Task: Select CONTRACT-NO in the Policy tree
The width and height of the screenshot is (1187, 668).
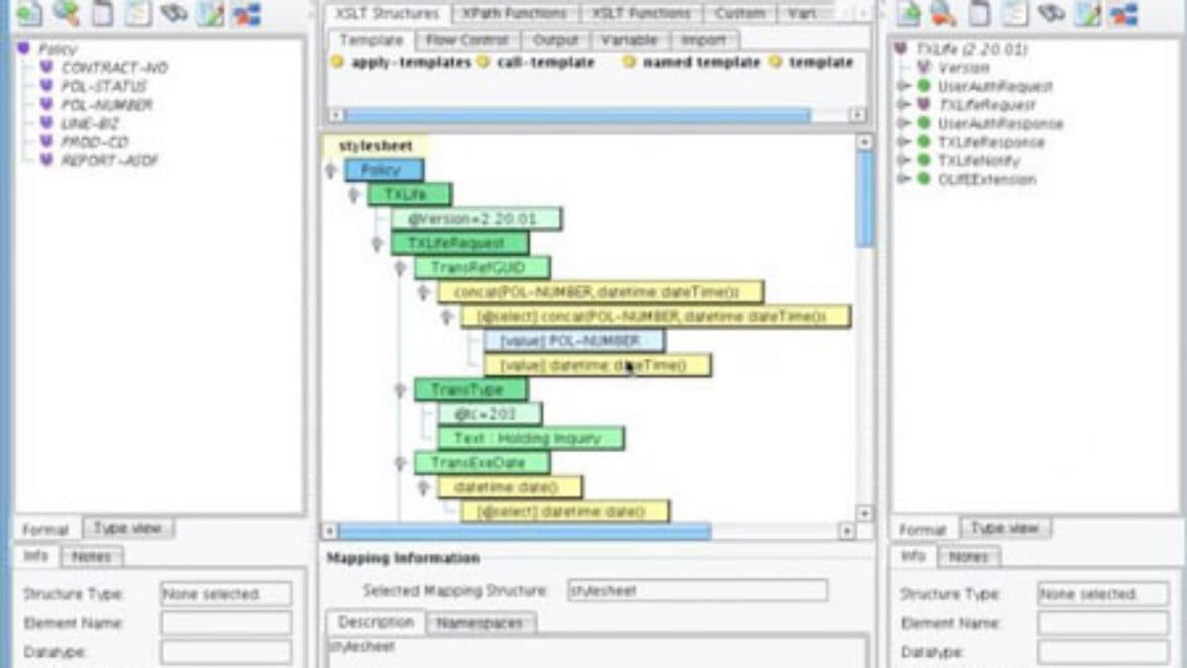Action: [114, 67]
